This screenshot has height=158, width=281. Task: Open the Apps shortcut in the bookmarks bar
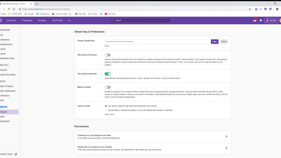[3, 14]
